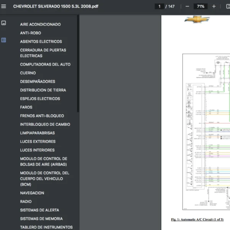The height and width of the screenshot is (230, 230).
Task: Click the outline panel scrollbar
Action: [78, 64]
